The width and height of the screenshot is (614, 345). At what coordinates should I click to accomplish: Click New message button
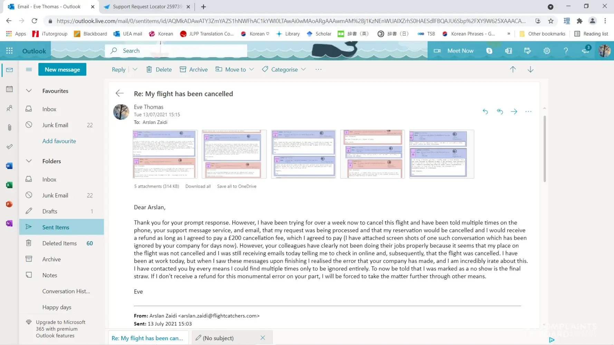point(62,69)
